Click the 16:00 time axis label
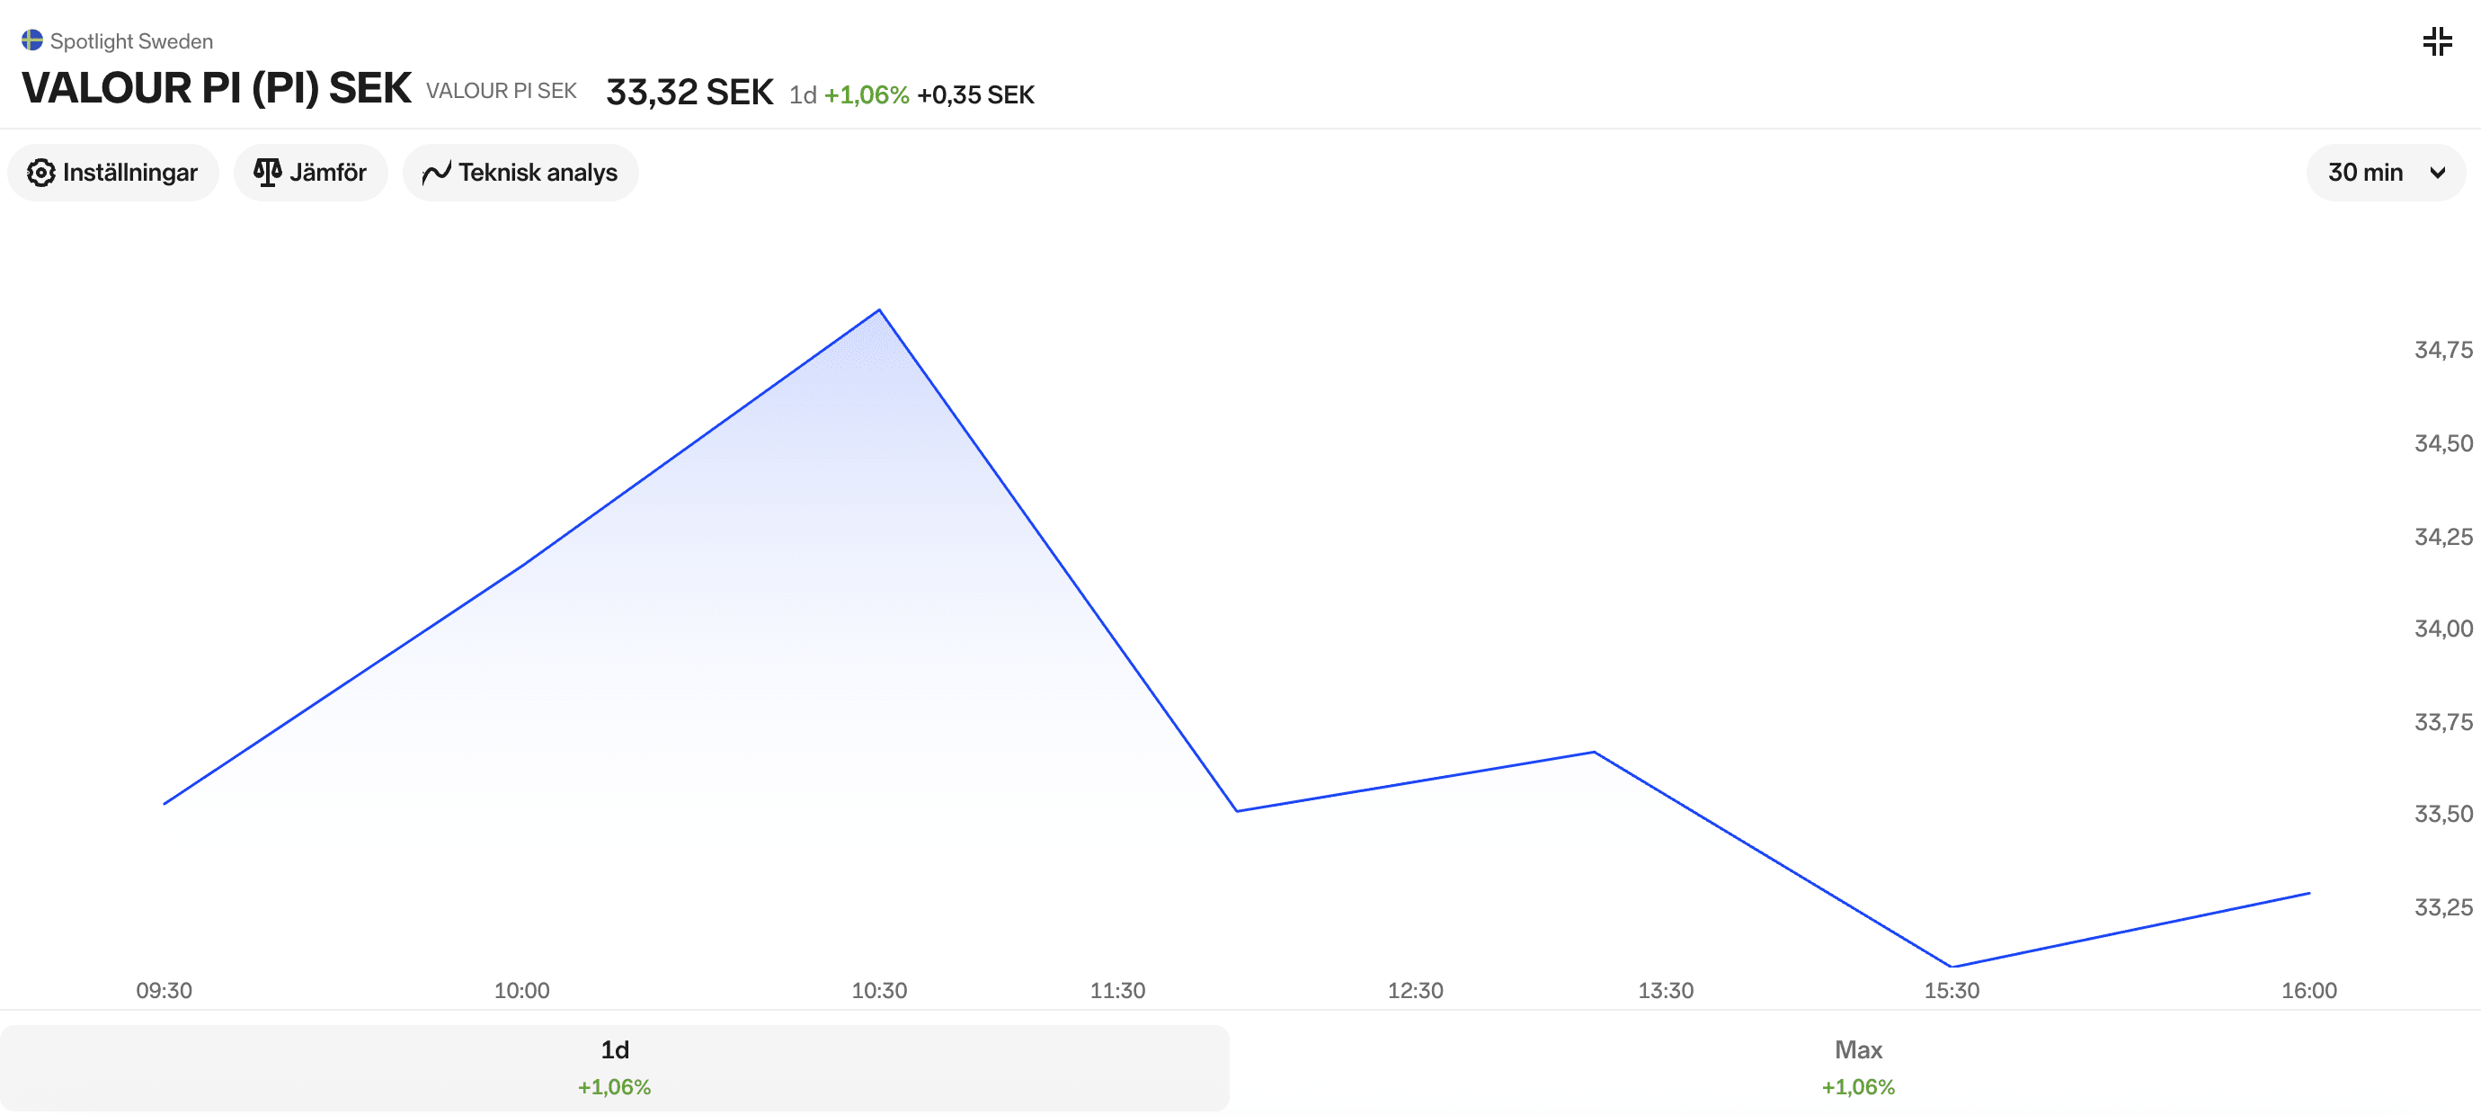Image resolution: width=2481 pixels, height=1115 pixels. (x=2308, y=991)
